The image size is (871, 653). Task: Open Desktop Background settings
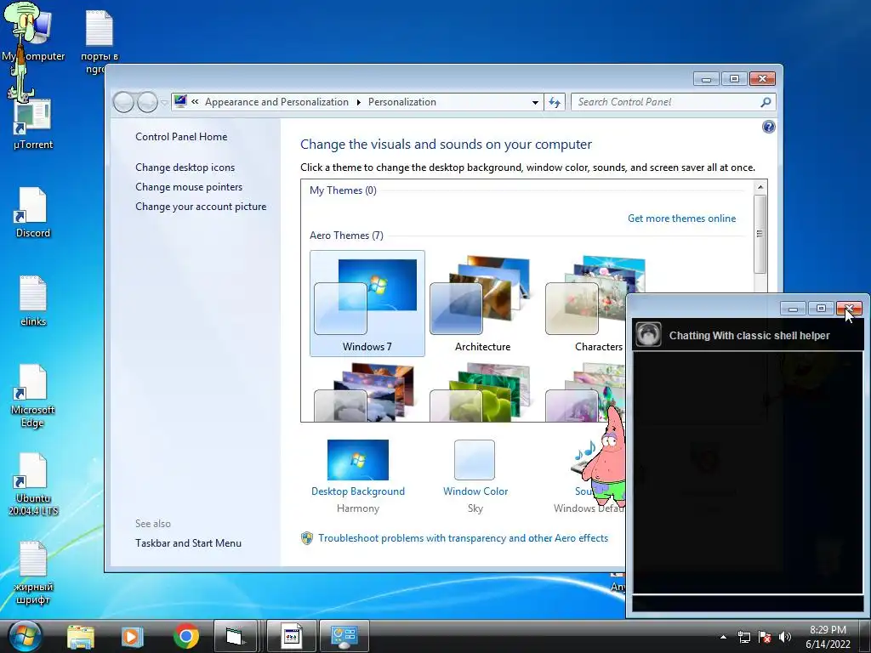(358, 475)
